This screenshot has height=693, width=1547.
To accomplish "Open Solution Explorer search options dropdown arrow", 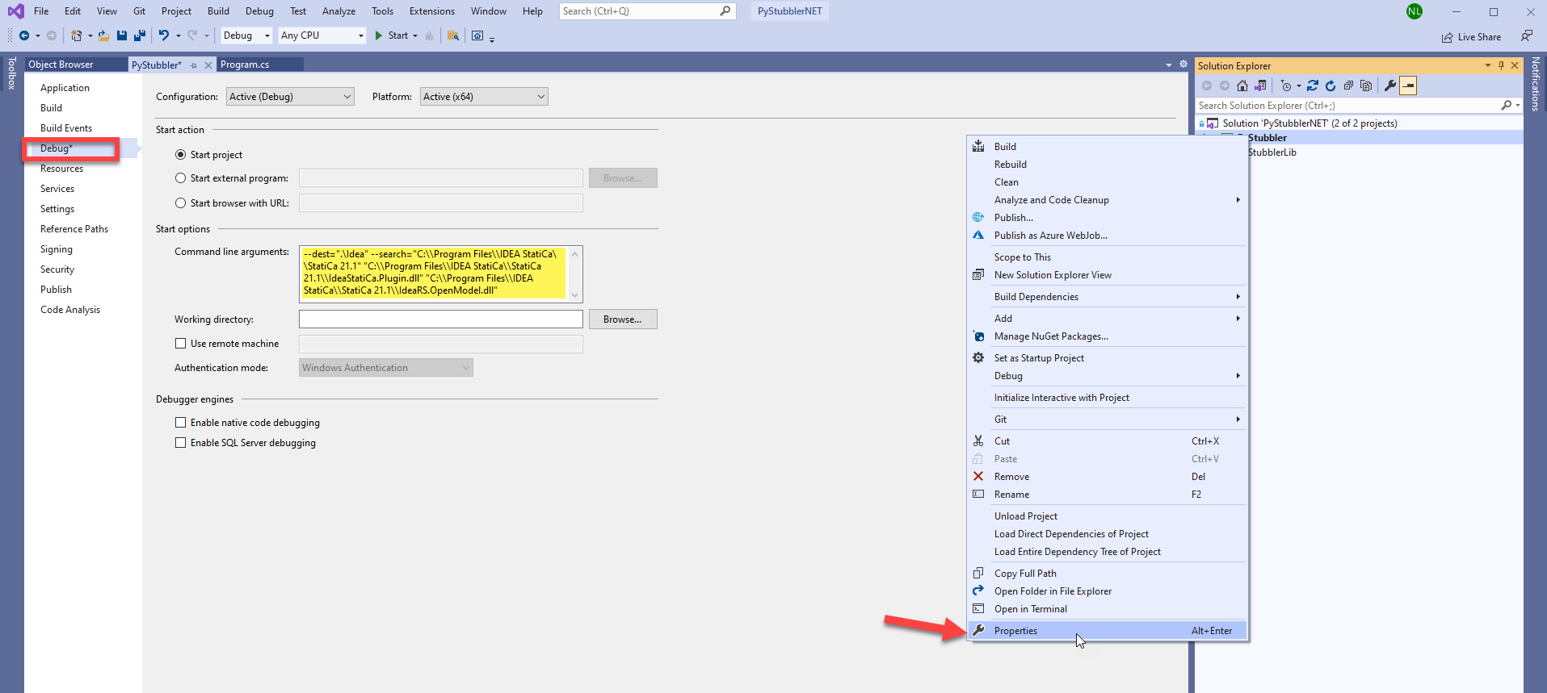I will [1519, 106].
